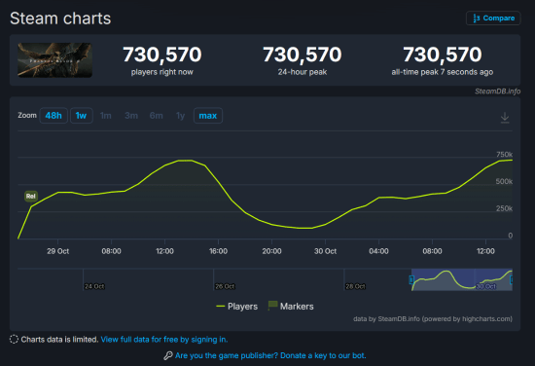This screenshot has height=366, width=535.
Task: Click the Steam charts heading
Action: 60,18
